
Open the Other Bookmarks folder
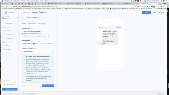161,9
